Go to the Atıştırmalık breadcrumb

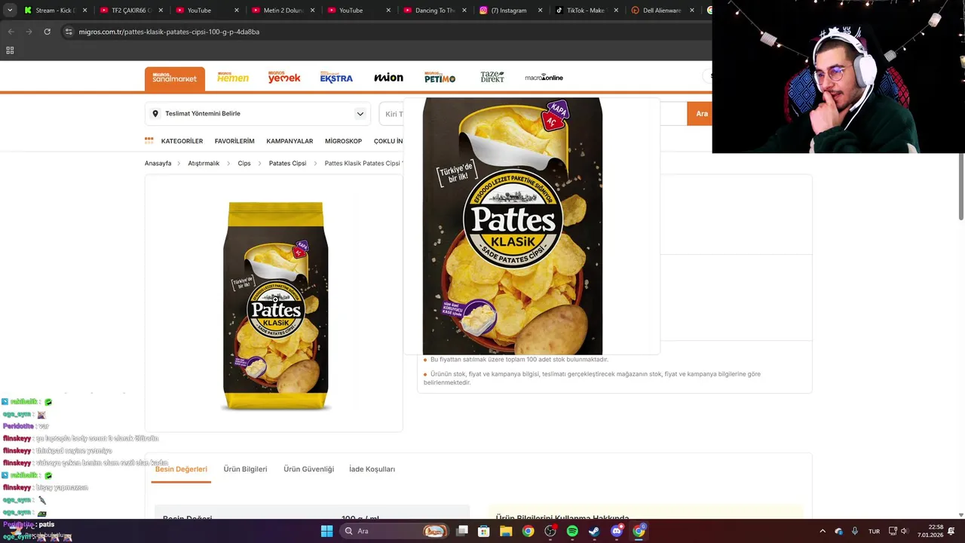click(x=204, y=164)
